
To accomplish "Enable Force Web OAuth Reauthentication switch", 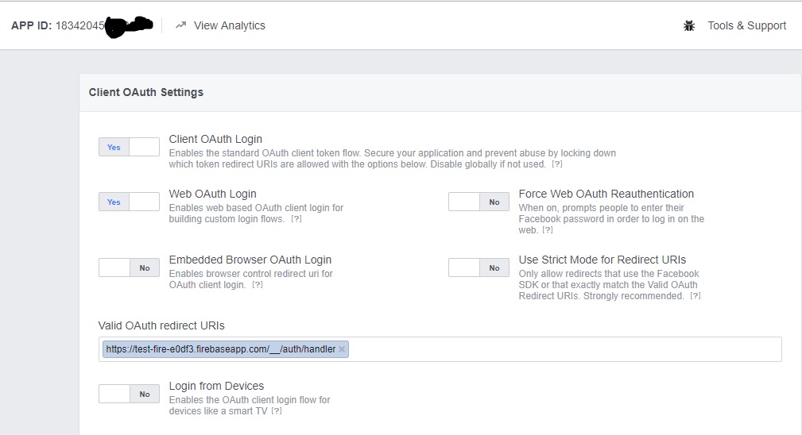I will click(478, 202).
